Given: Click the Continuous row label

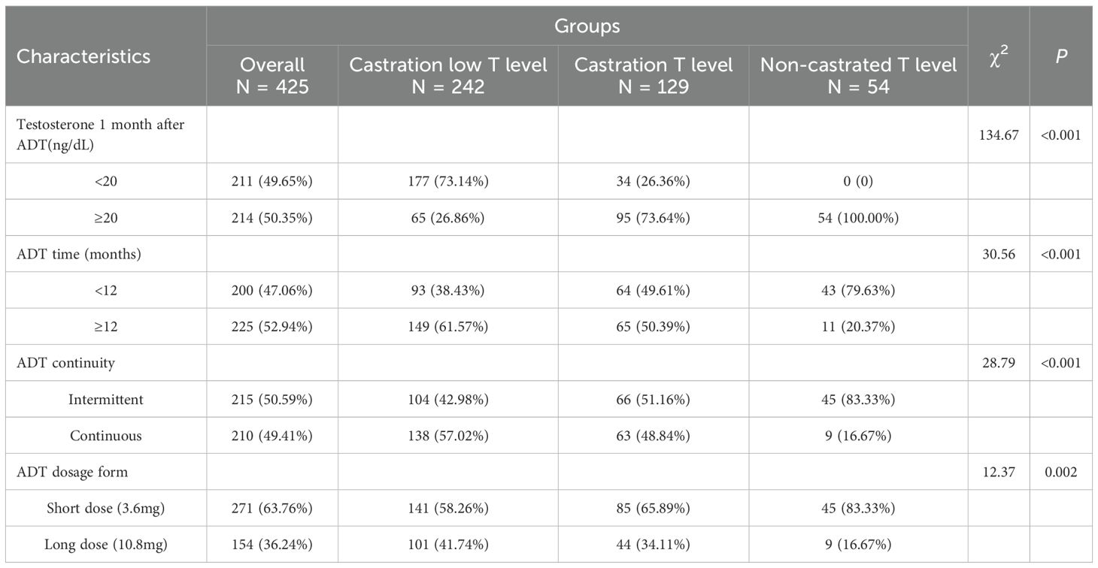Looking at the screenshot, I should (x=105, y=436).
